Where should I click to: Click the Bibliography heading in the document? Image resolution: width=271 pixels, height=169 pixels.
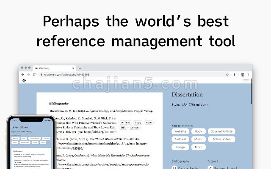click(x=59, y=104)
